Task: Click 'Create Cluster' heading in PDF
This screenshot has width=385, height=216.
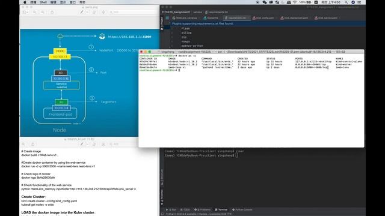Action: coord(34,197)
